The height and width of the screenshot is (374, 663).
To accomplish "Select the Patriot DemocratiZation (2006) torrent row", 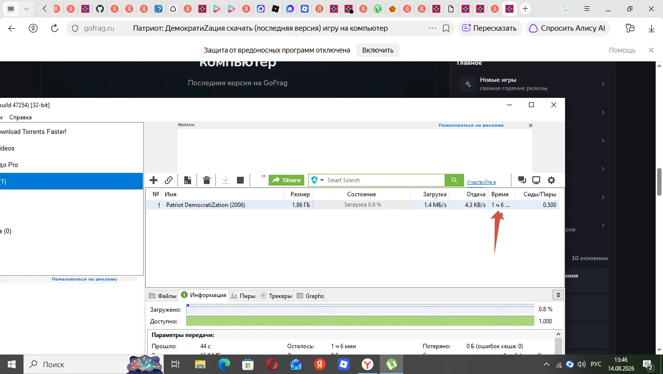I will [x=352, y=205].
